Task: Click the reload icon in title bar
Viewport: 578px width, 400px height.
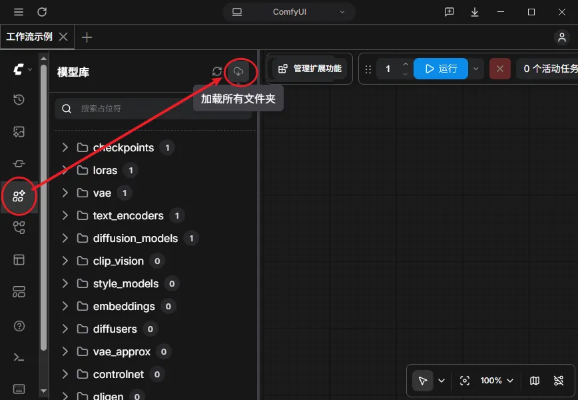Action: click(x=42, y=12)
